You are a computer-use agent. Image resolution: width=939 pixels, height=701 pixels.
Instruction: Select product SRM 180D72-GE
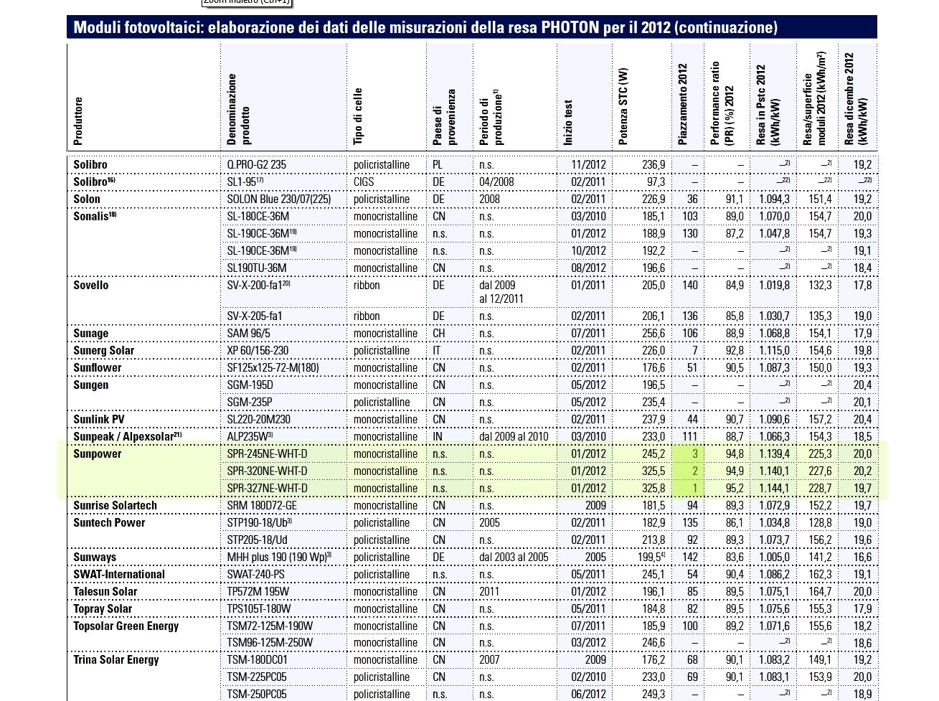coord(262,506)
